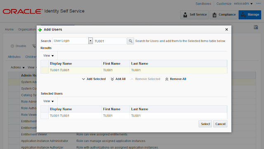Screen dimensions: 264x149
Task: Open the Compliance clipboard icon
Action: tap(214, 15)
